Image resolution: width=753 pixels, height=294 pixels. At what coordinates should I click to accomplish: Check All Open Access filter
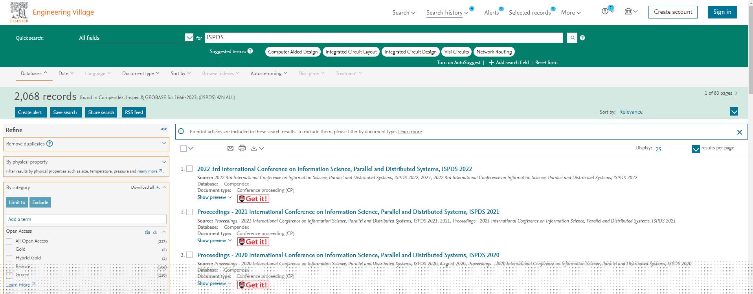(9, 241)
